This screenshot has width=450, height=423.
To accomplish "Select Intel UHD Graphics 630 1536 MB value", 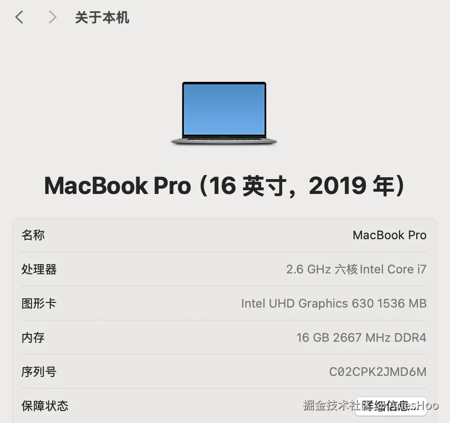I will [334, 303].
